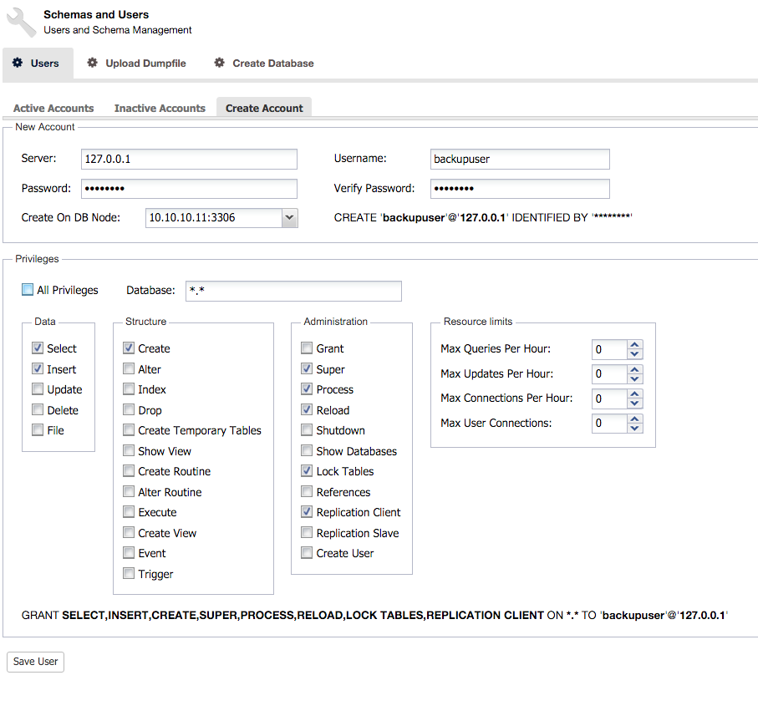Viewport: 758px width, 726px height.
Task: Click the Max Updates Per Hour value field
Action: point(609,374)
